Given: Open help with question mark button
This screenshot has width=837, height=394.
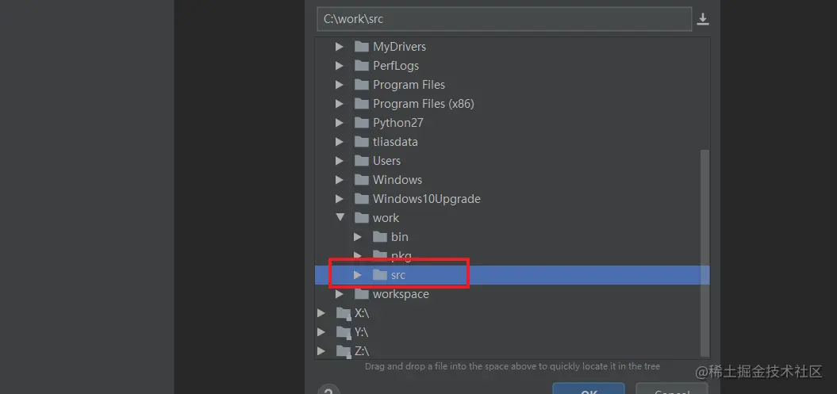Looking at the screenshot, I should (x=328, y=389).
